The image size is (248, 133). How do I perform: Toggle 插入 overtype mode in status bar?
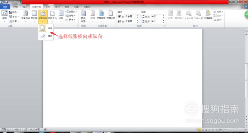[46, 129]
